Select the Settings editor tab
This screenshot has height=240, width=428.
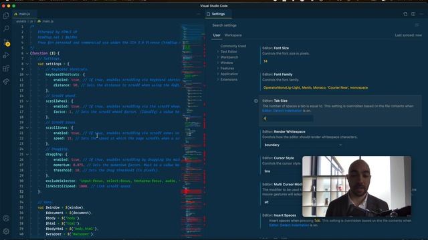218,14
